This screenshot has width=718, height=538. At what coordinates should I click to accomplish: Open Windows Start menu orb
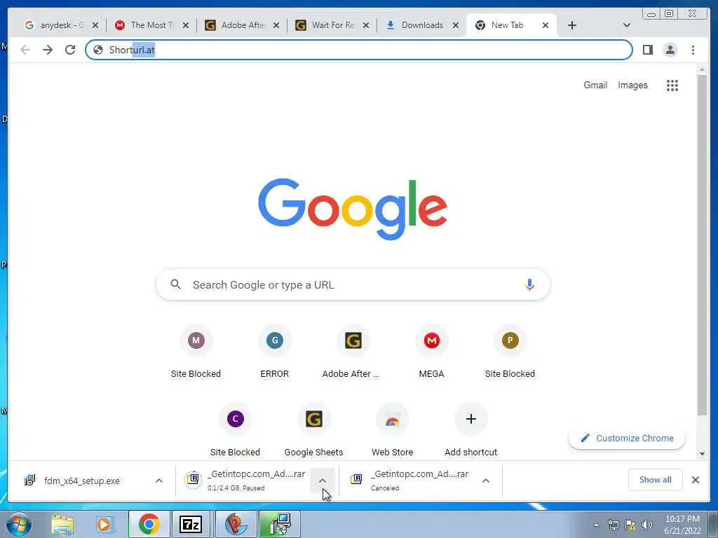(18, 524)
